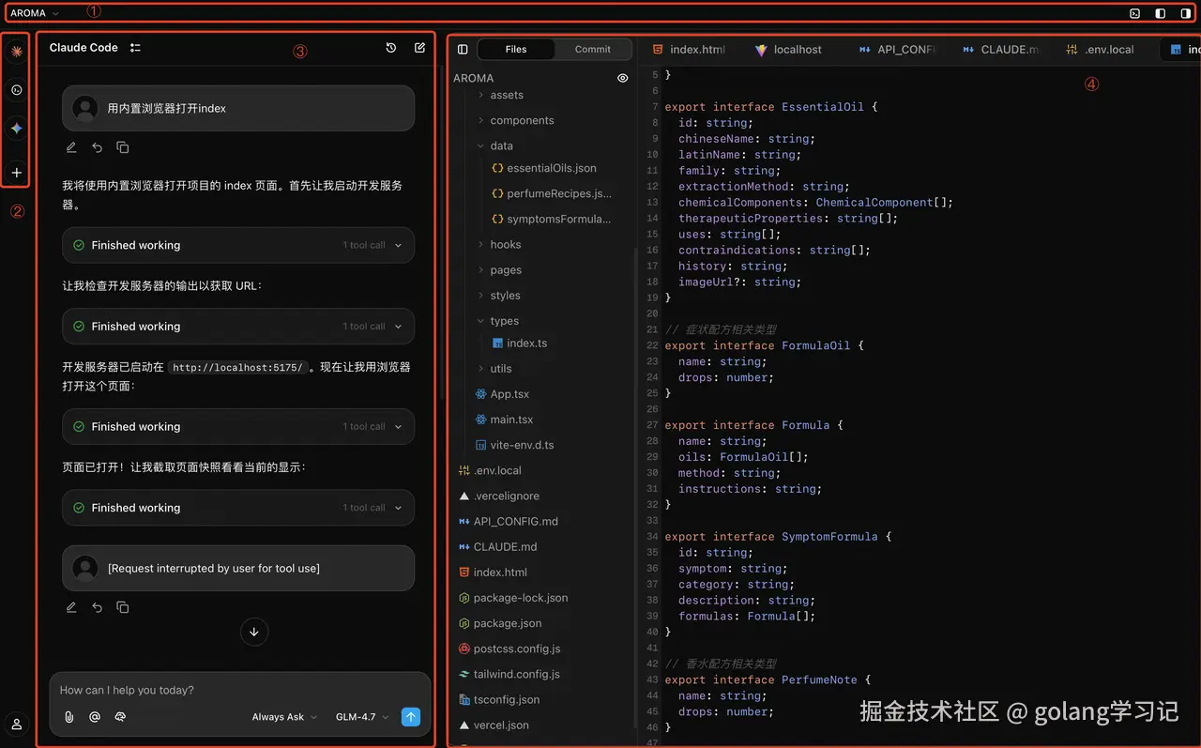Switch to the Commit tab
The width and height of the screenshot is (1201, 748).
[x=593, y=50]
